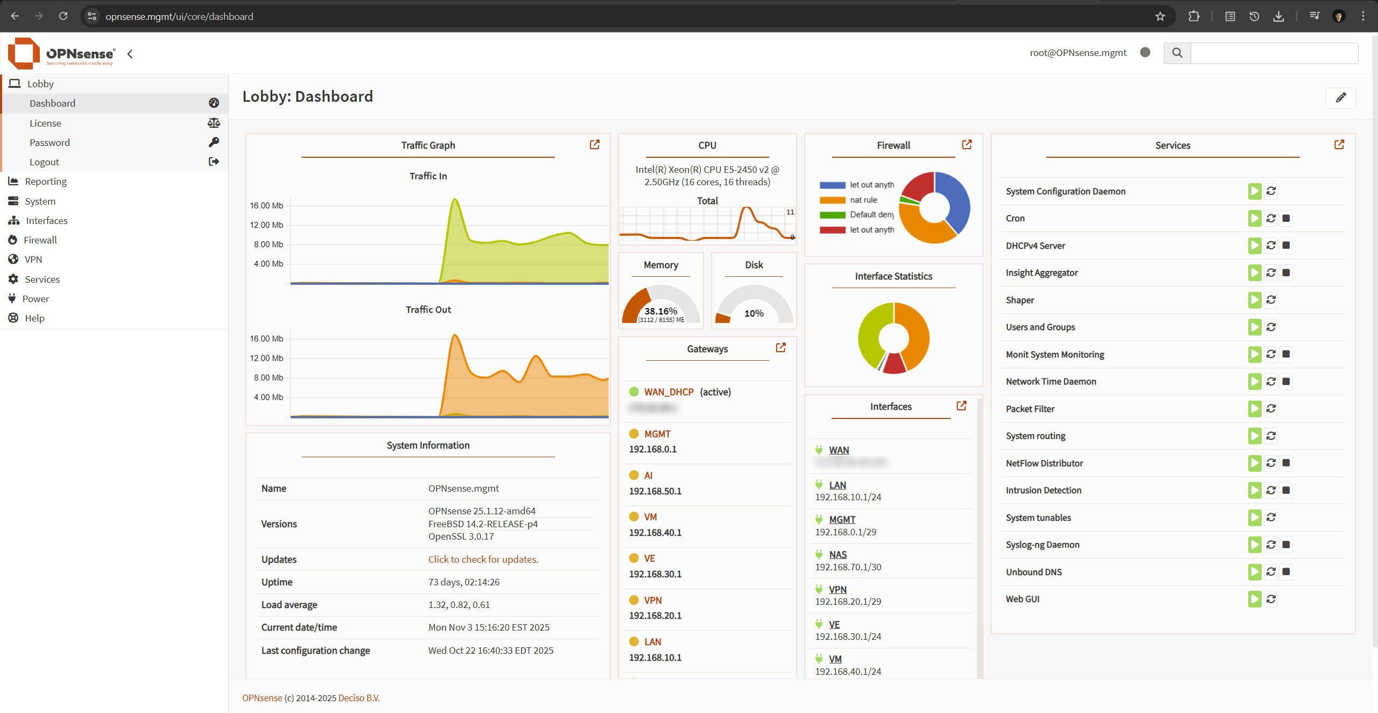Viewport: 1378px width, 713px height.
Task: Stop the DHCPv4 Server service
Action: (1286, 246)
